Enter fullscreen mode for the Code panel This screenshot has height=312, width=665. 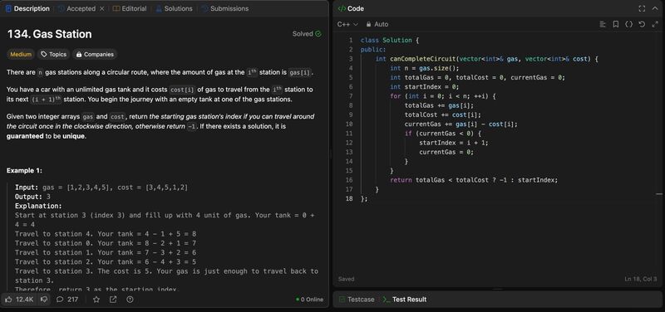click(642, 8)
